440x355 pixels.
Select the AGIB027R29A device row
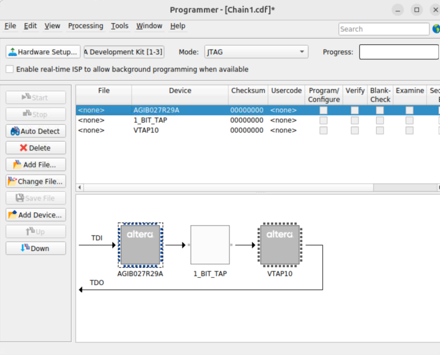point(258,110)
